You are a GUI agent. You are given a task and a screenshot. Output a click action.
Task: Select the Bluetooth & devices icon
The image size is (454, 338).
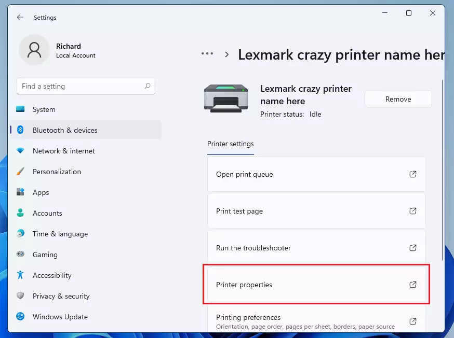click(20, 130)
